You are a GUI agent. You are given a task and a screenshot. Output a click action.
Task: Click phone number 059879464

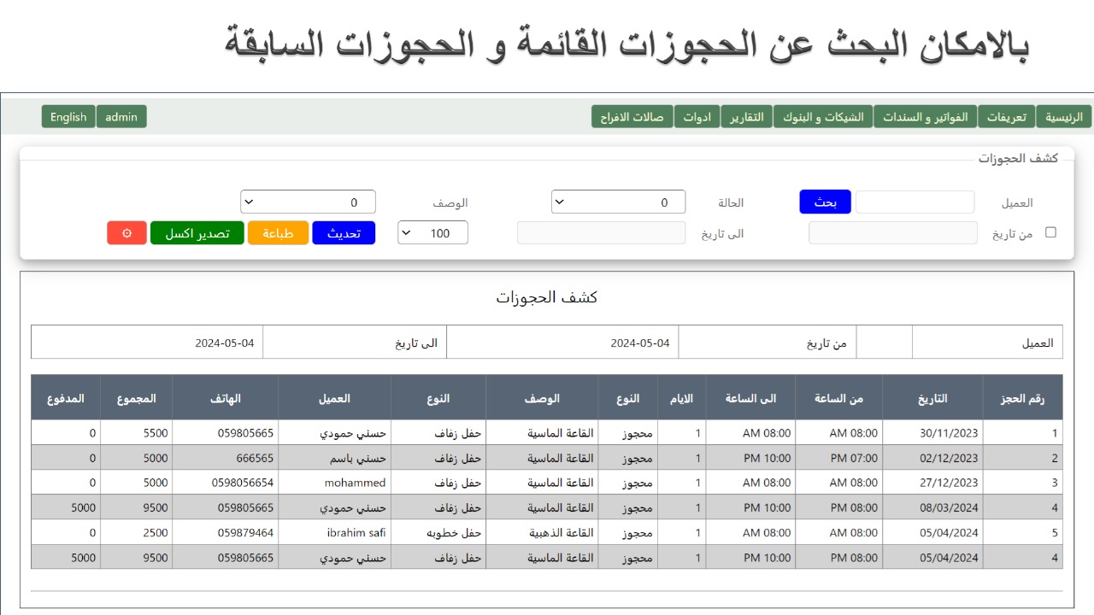click(246, 532)
